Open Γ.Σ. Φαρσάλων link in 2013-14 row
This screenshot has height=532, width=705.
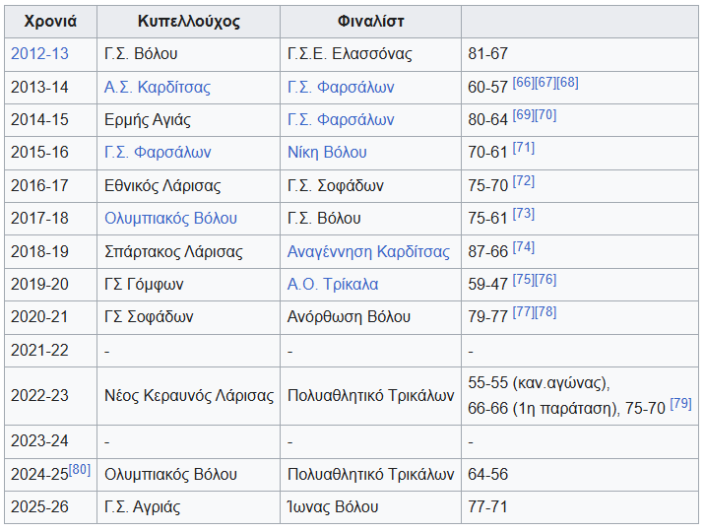pyautogui.click(x=341, y=87)
